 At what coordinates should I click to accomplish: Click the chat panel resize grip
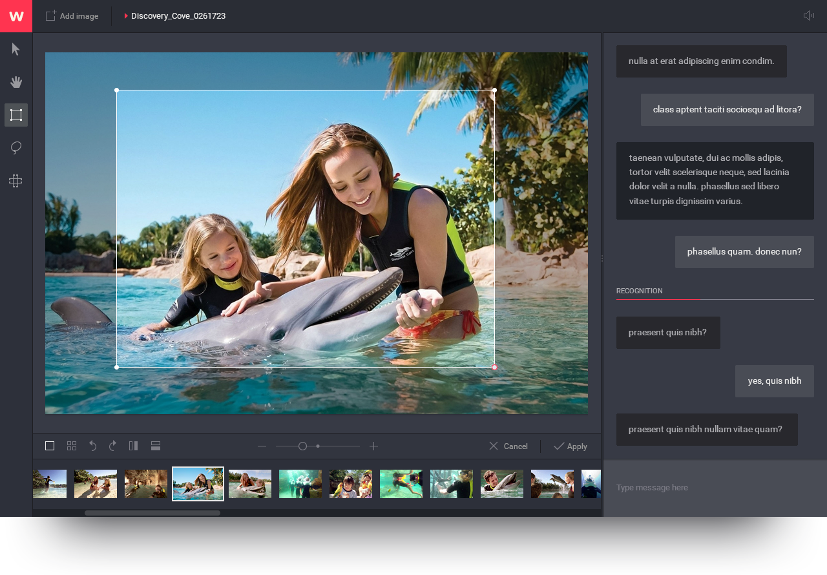tap(602, 258)
